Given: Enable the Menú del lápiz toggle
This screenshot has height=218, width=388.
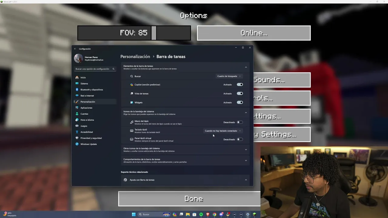Looking at the screenshot, I should click(x=240, y=122).
